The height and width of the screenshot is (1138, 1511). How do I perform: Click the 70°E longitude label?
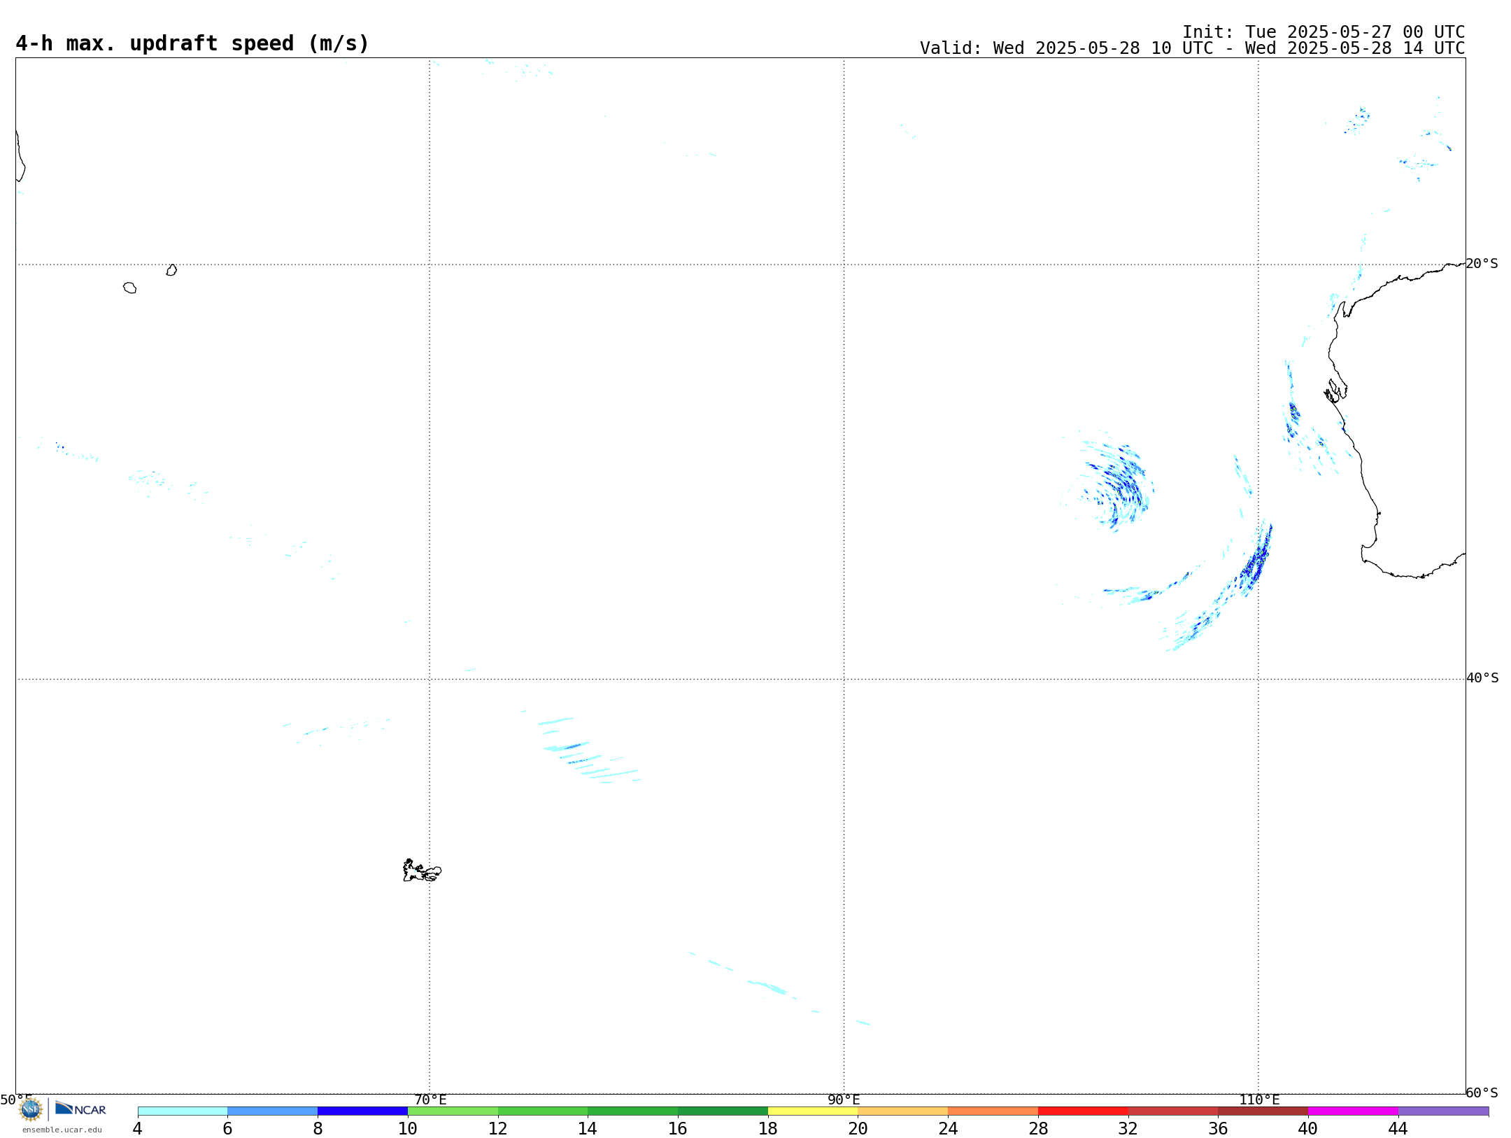click(430, 1100)
